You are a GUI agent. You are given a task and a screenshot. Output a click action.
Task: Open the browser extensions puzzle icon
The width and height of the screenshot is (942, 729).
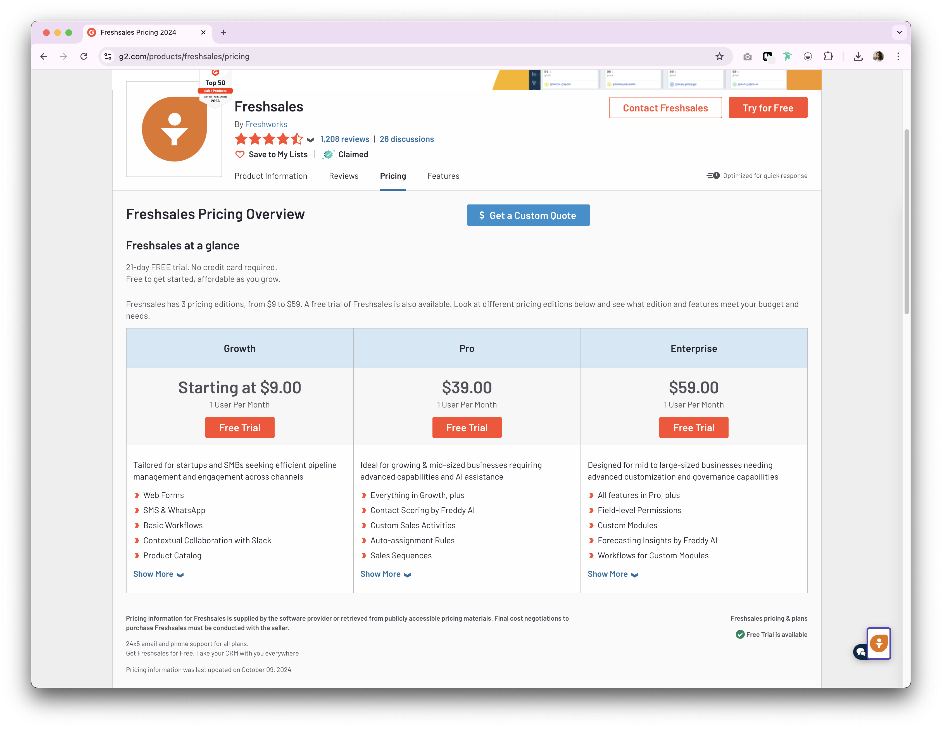pos(828,56)
